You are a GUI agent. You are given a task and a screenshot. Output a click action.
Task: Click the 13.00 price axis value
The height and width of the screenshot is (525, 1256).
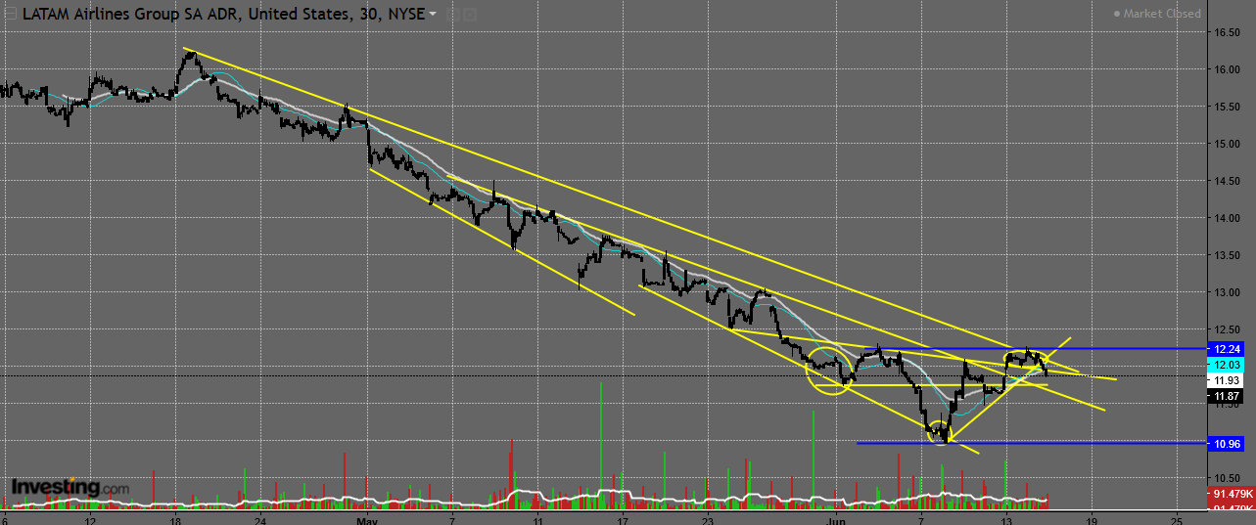(1229, 292)
